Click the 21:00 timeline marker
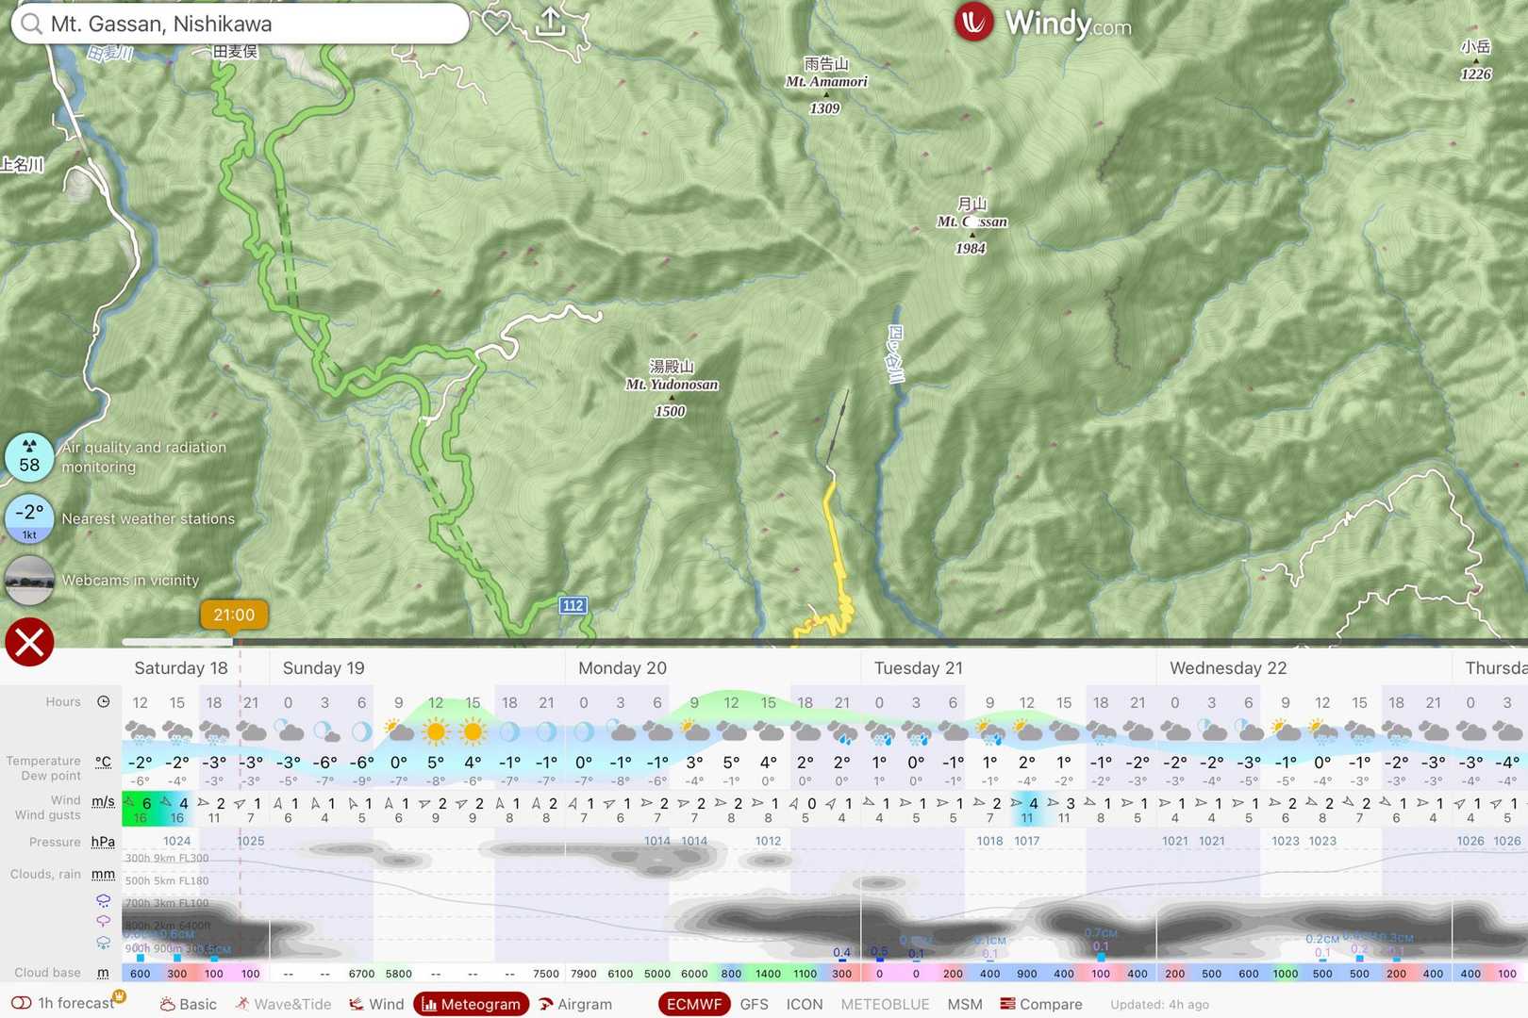The image size is (1528, 1018). [x=233, y=616]
